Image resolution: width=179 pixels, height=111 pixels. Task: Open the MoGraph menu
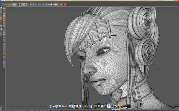(x=42, y=2)
